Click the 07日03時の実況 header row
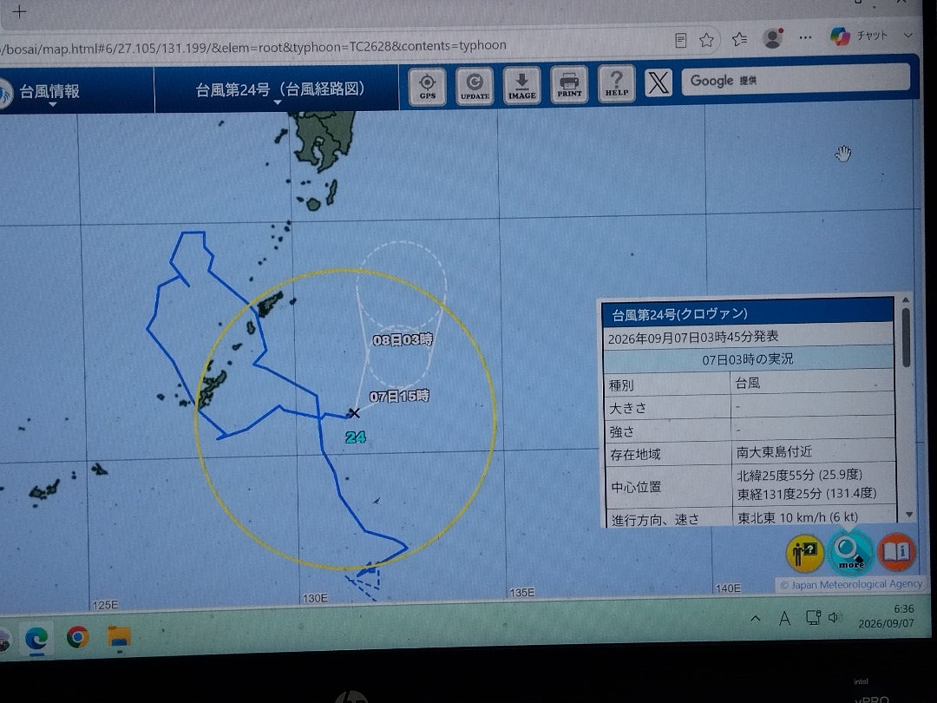Image resolution: width=937 pixels, height=703 pixels. pyautogui.click(x=748, y=358)
